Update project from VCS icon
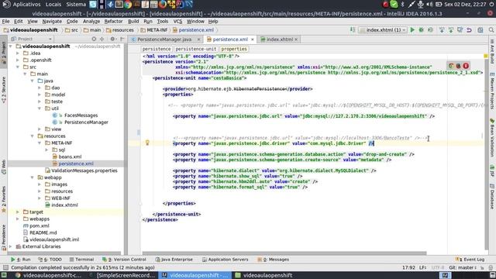The image size is (496, 279). point(442,30)
